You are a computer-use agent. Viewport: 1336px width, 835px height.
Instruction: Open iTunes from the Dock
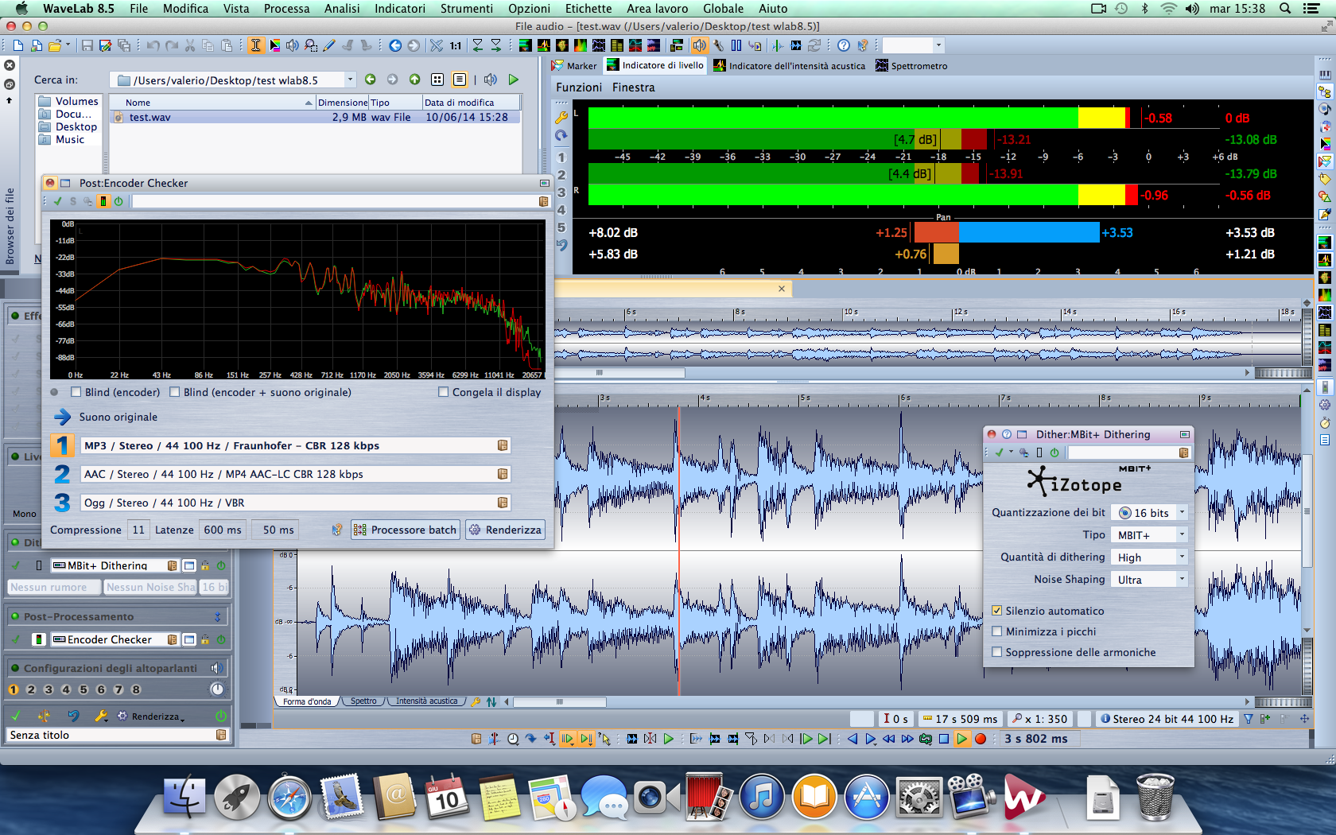click(762, 797)
